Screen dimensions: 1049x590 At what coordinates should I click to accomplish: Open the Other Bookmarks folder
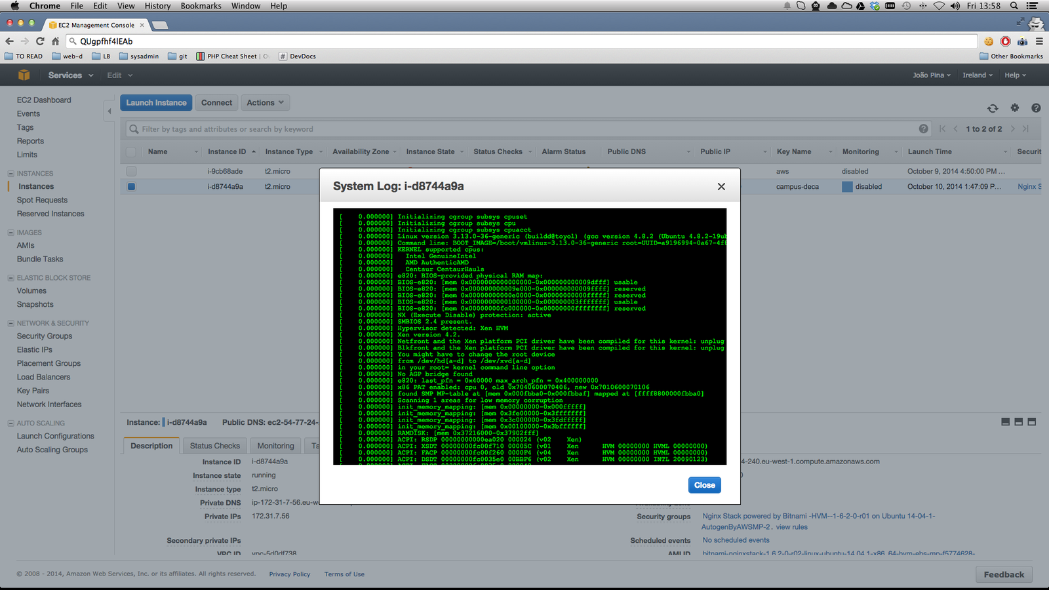pos(1012,56)
